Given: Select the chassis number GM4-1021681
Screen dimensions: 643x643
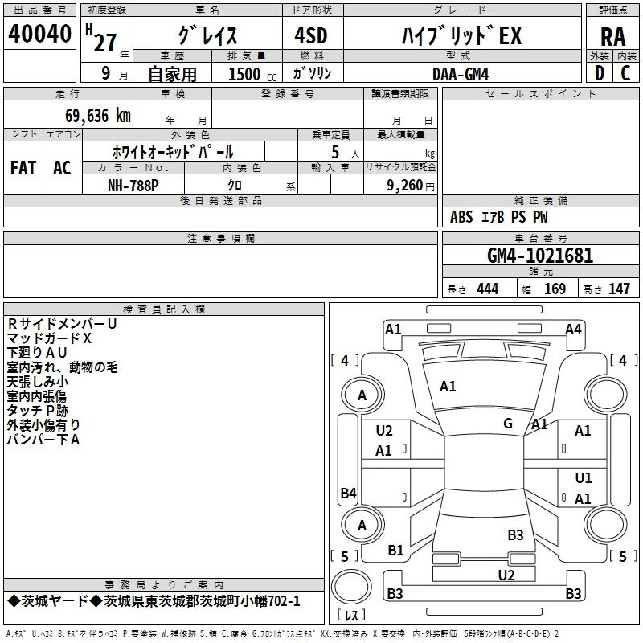Looking at the screenshot, I should pyautogui.click(x=540, y=256).
